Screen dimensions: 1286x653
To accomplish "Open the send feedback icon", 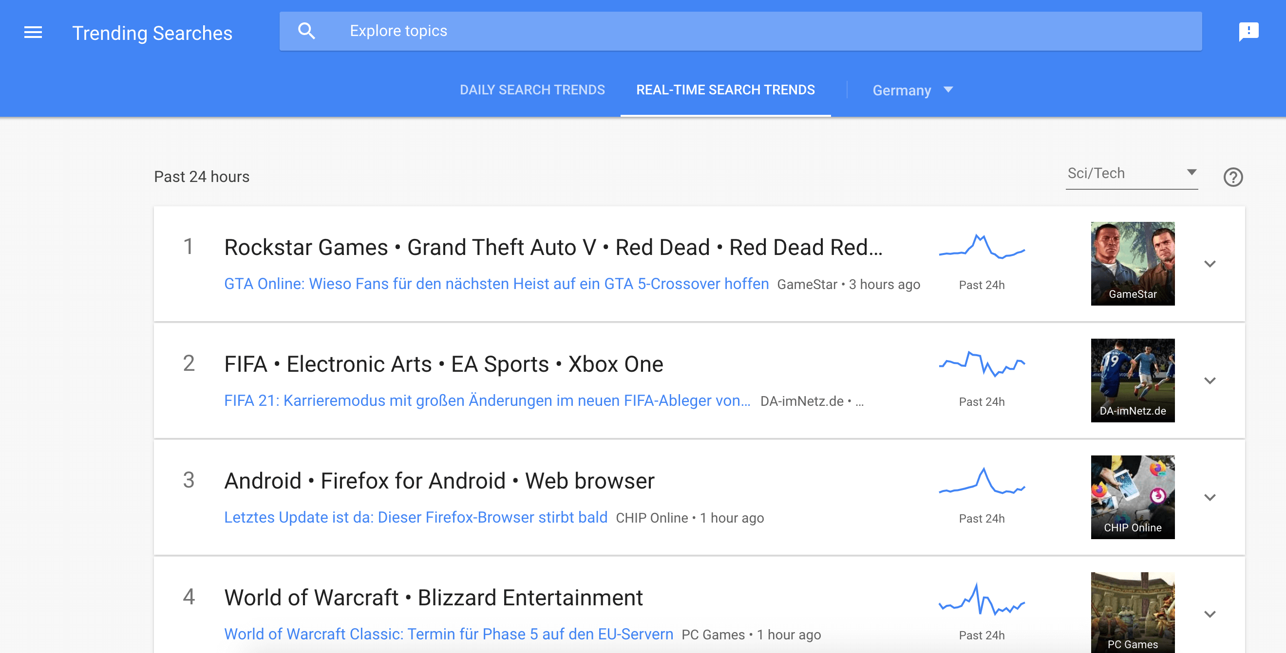I will [x=1248, y=32].
